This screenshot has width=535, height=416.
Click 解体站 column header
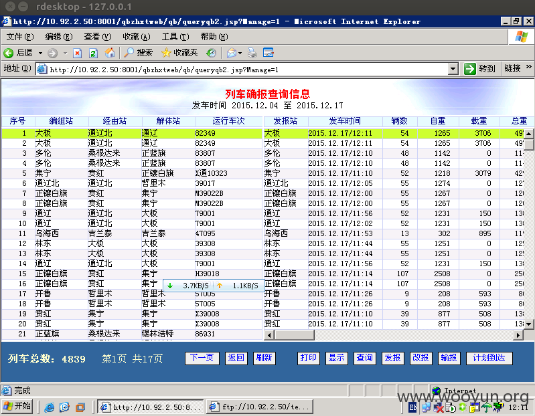point(169,121)
